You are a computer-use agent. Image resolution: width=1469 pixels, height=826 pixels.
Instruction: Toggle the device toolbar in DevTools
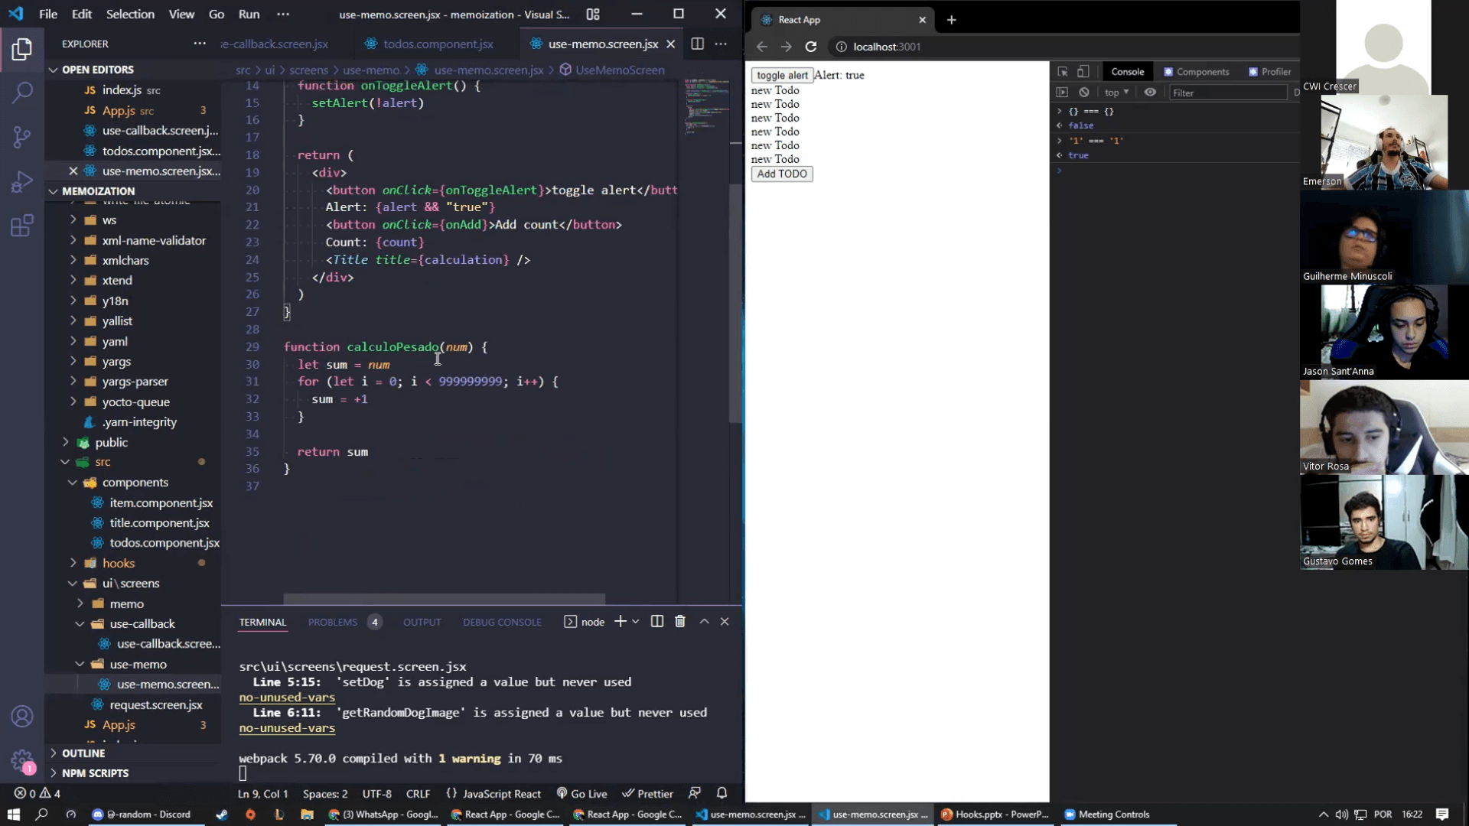[x=1083, y=72]
